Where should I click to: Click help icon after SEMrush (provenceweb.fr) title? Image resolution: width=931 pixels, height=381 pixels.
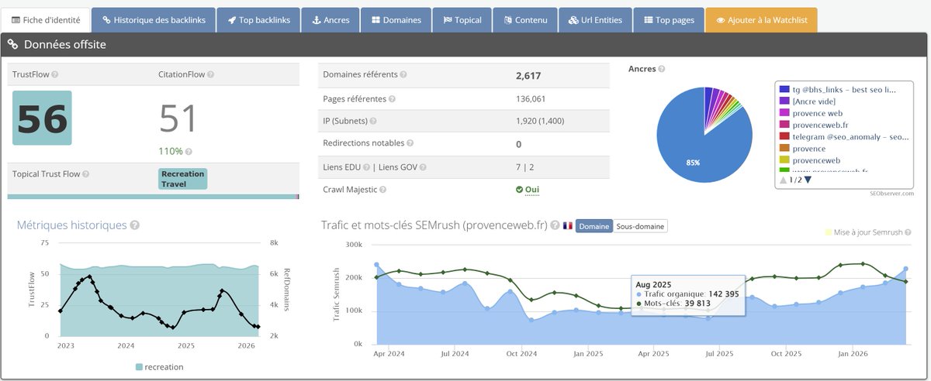point(555,226)
